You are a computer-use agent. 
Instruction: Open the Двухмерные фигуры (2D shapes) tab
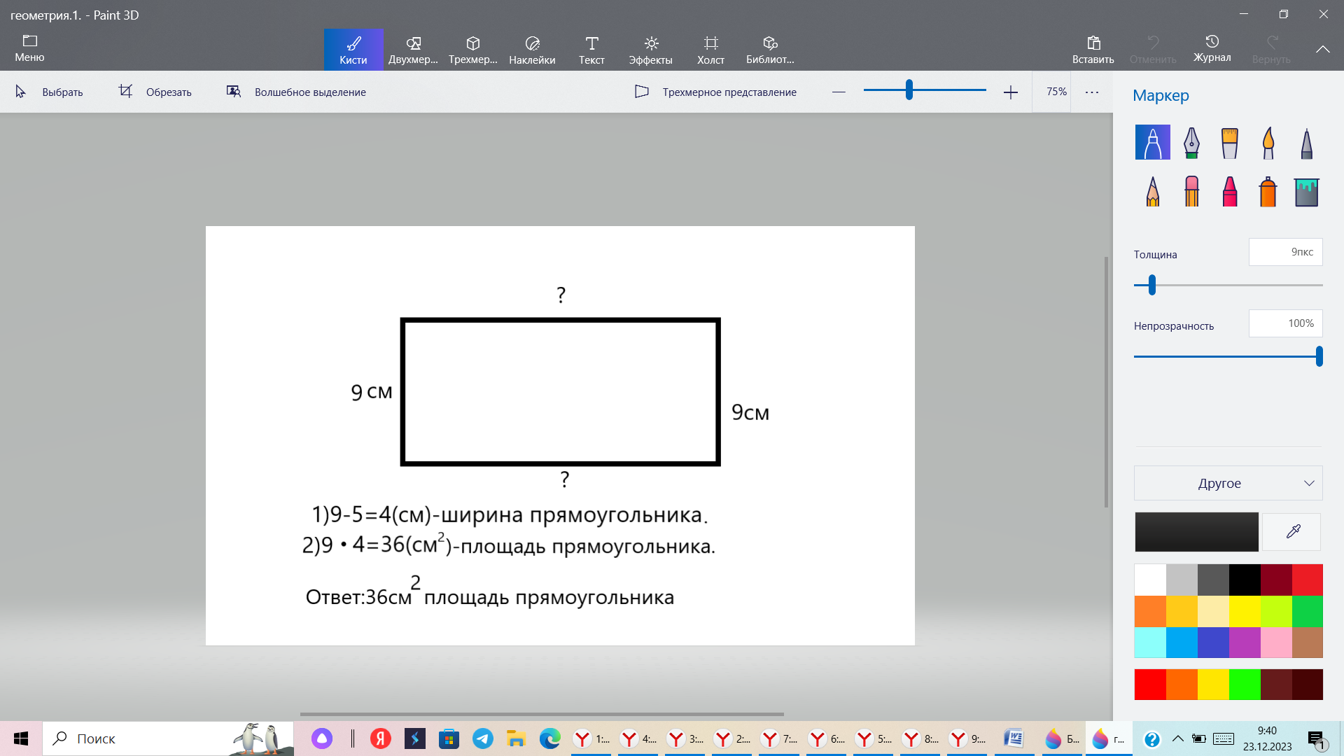tap(413, 50)
